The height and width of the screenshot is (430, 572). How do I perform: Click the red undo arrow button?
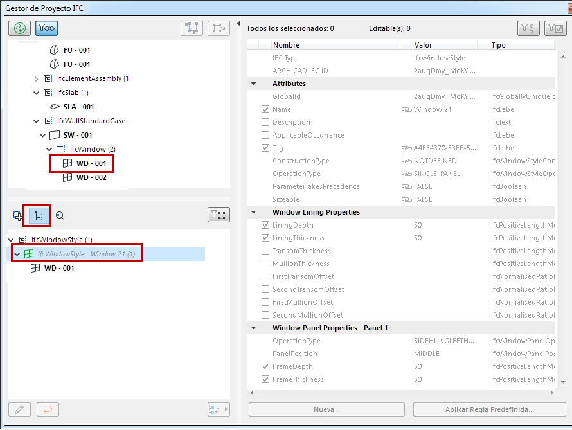click(x=48, y=409)
